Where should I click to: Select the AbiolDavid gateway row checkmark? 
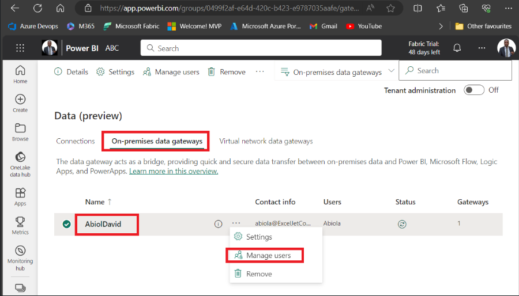pyautogui.click(x=67, y=224)
